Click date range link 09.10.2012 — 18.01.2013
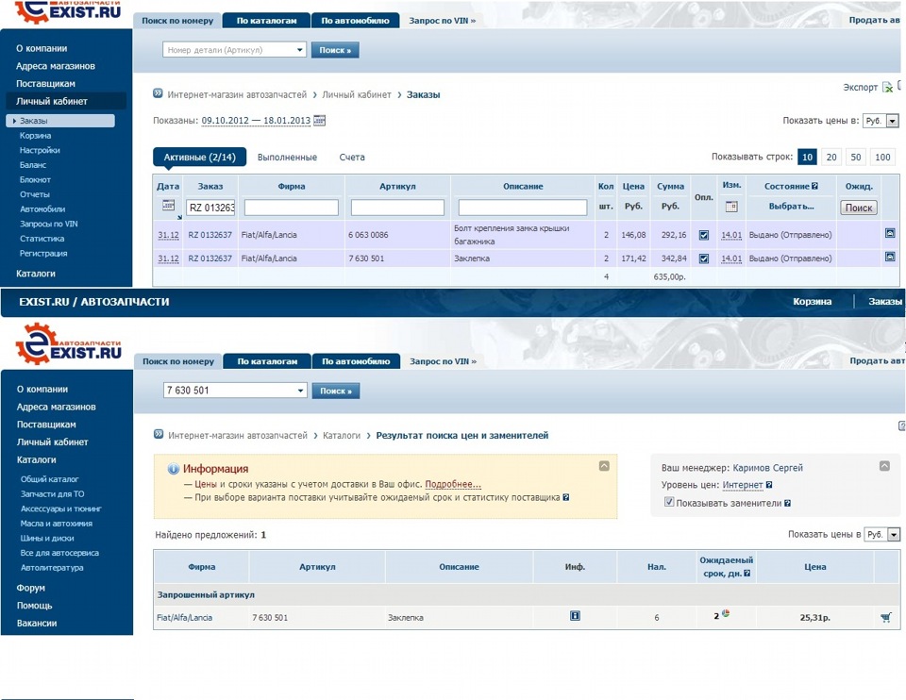906x700 pixels. coord(256,120)
